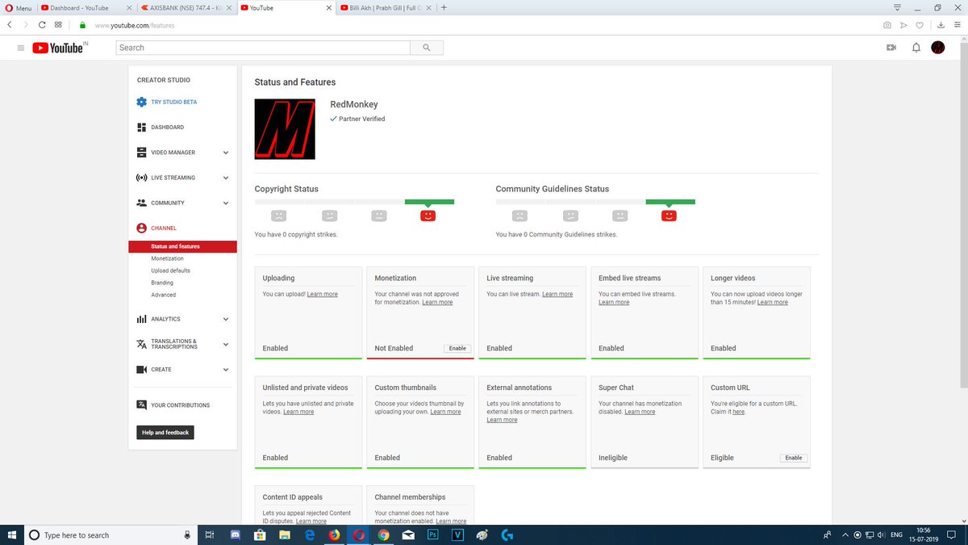Click the browser snapshot camera icon
Image resolution: width=968 pixels, height=545 pixels.
[x=887, y=25]
